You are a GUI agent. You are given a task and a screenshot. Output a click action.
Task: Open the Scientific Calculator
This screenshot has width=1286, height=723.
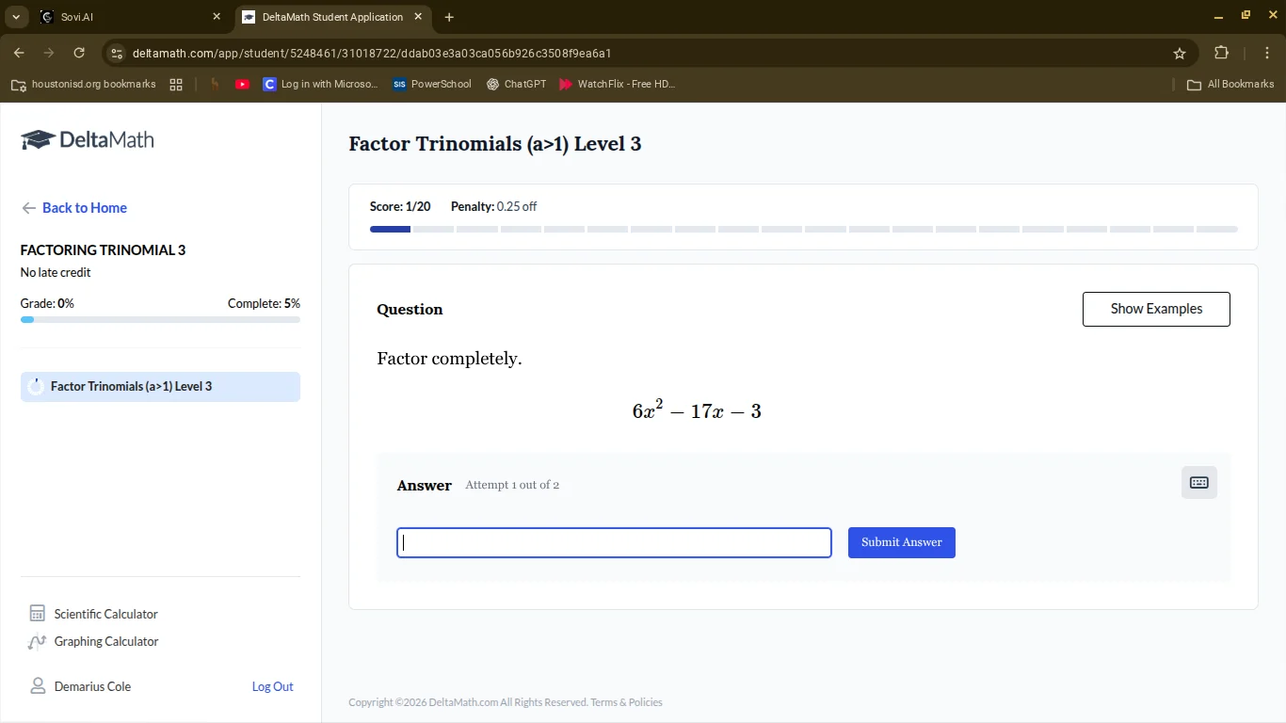[x=93, y=614]
